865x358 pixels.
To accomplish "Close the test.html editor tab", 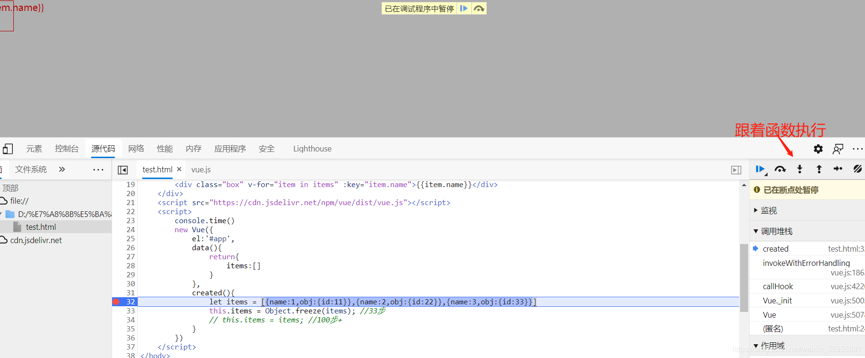I will tap(179, 170).
